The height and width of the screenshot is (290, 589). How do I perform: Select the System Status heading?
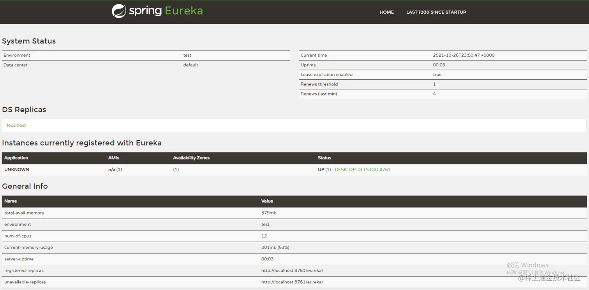pos(29,41)
